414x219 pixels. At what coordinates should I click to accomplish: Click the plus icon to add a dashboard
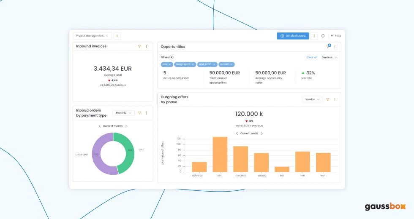pos(117,36)
